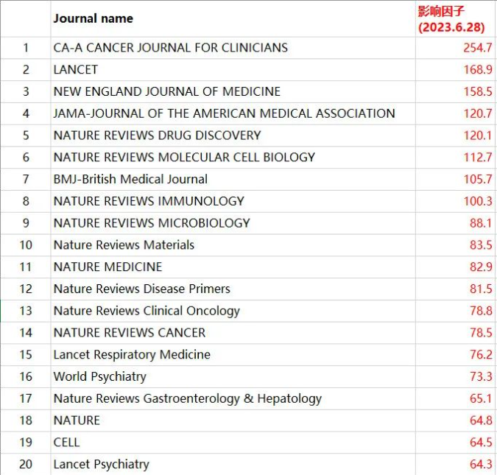This screenshot has height=475, width=497.
Task: Select the BMJ-British Medical Journal cell
Action: tap(233, 179)
